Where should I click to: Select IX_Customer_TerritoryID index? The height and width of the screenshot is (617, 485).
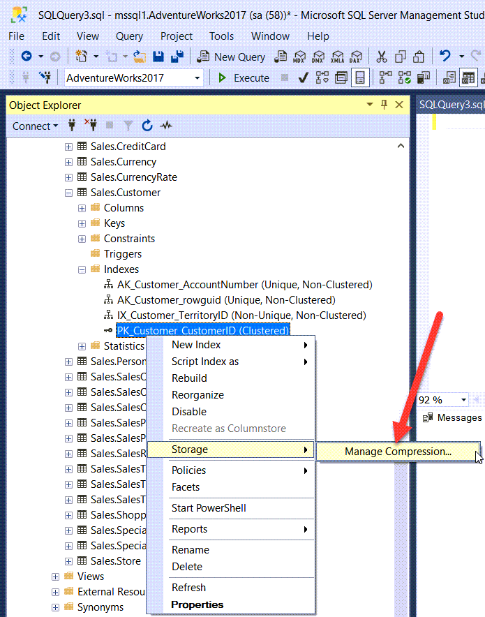point(241,315)
